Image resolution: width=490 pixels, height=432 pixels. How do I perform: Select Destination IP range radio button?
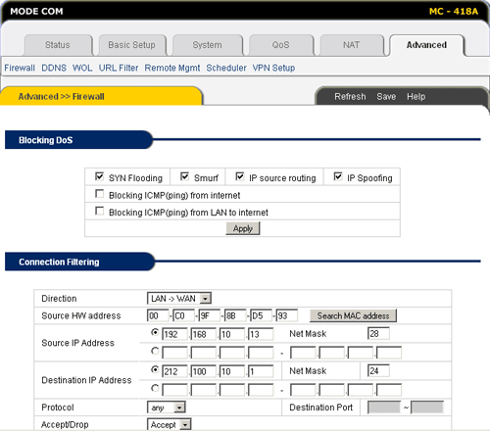tap(155, 389)
